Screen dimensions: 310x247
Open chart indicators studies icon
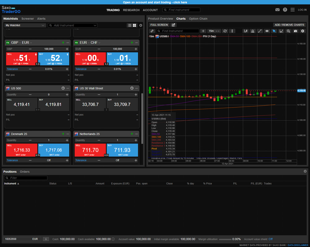253,31
